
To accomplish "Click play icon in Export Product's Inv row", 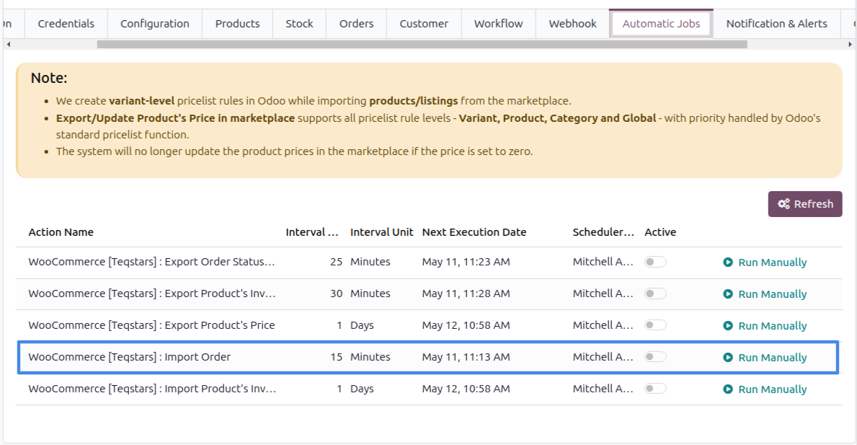I will pyautogui.click(x=728, y=294).
